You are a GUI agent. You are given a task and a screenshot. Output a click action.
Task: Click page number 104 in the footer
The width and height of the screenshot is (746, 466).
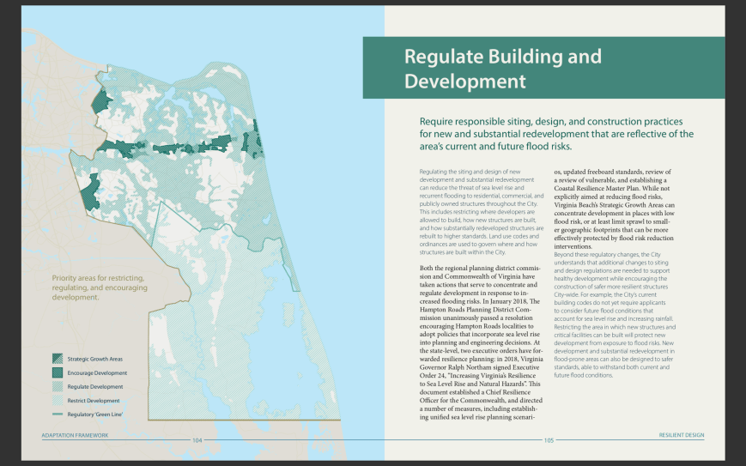tap(197, 439)
